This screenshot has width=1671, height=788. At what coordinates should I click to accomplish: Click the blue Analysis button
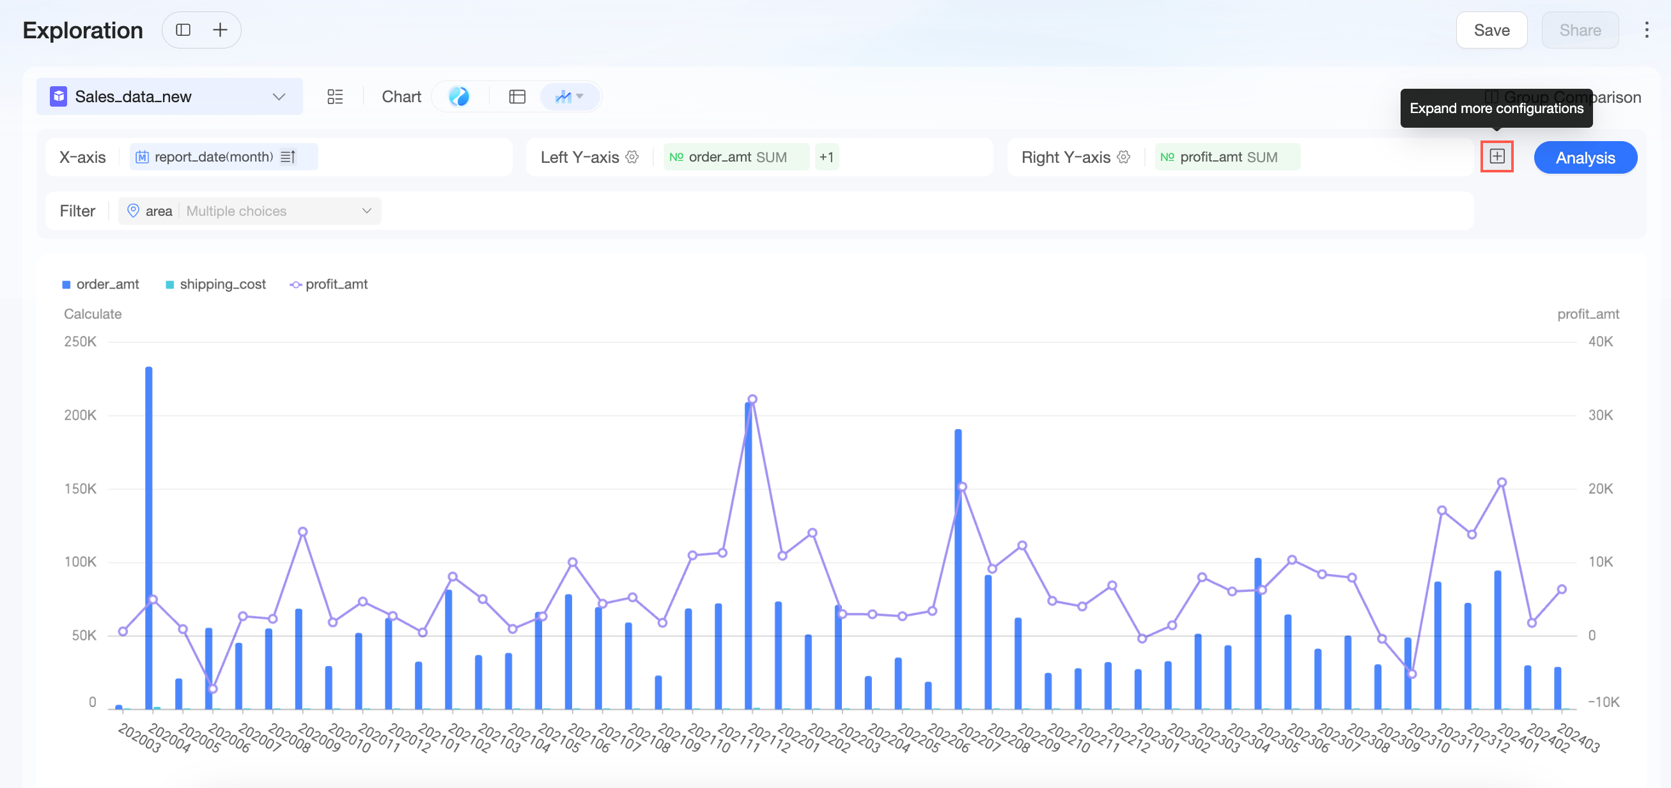pos(1585,158)
